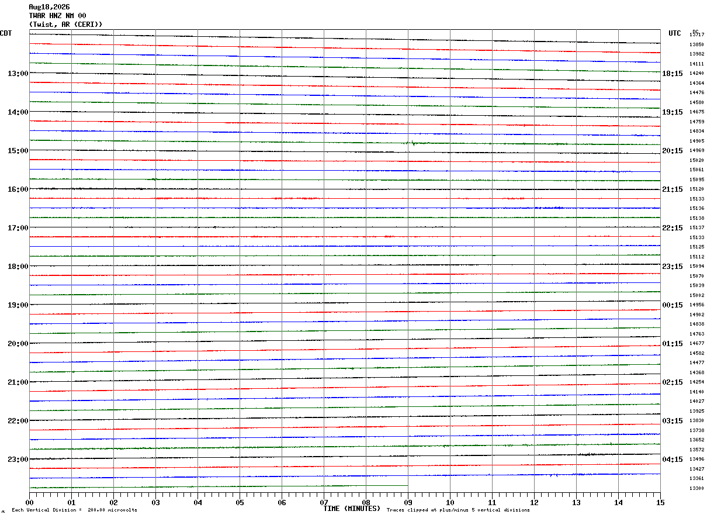Click the Aug18,2026 date header
Viewport: 707px width, 518px height.
(49, 7)
